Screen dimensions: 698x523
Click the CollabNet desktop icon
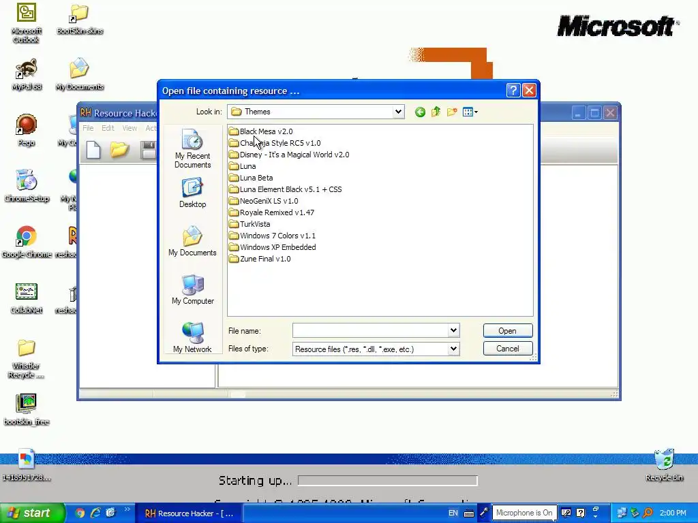pyautogui.click(x=27, y=298)
